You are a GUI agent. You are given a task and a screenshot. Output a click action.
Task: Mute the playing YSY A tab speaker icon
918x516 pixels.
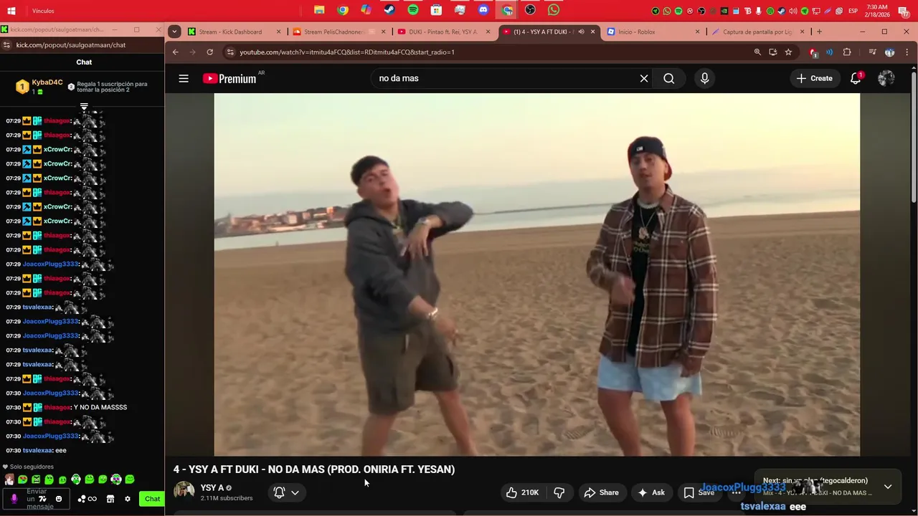(581, 32)
